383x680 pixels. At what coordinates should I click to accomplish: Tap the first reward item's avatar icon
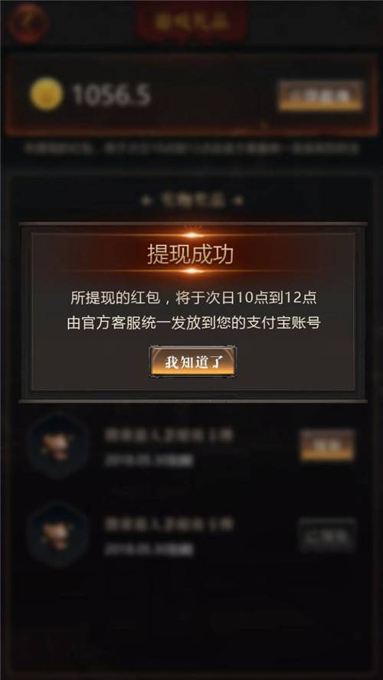[x=57, y=446]
